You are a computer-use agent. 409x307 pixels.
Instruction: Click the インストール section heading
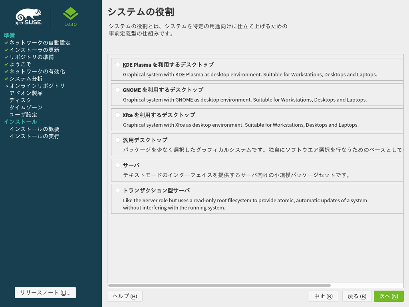coord(20,122)
